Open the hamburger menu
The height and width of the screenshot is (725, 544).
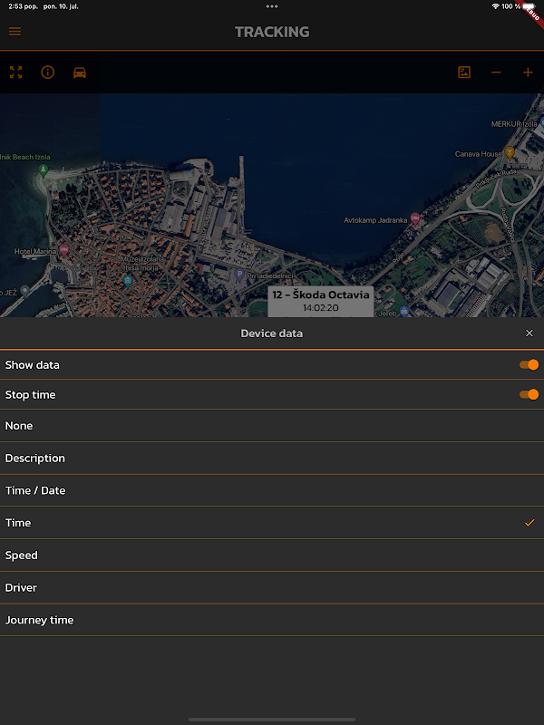point(15,32)
